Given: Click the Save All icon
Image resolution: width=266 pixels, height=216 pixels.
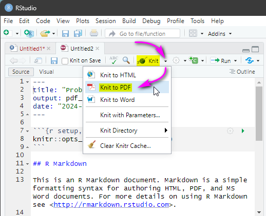Looking at the screenshot, I should point(78,33).
